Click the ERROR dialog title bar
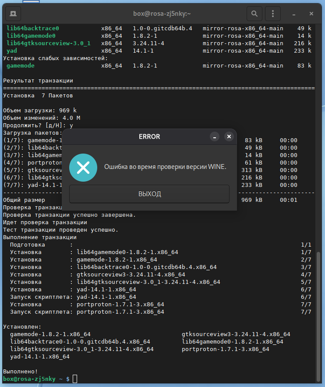 (x=149, y=136)
